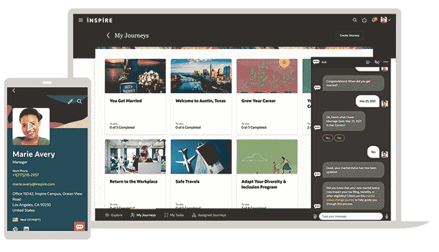Open notifications in the top bar

(x=375, y=19)
